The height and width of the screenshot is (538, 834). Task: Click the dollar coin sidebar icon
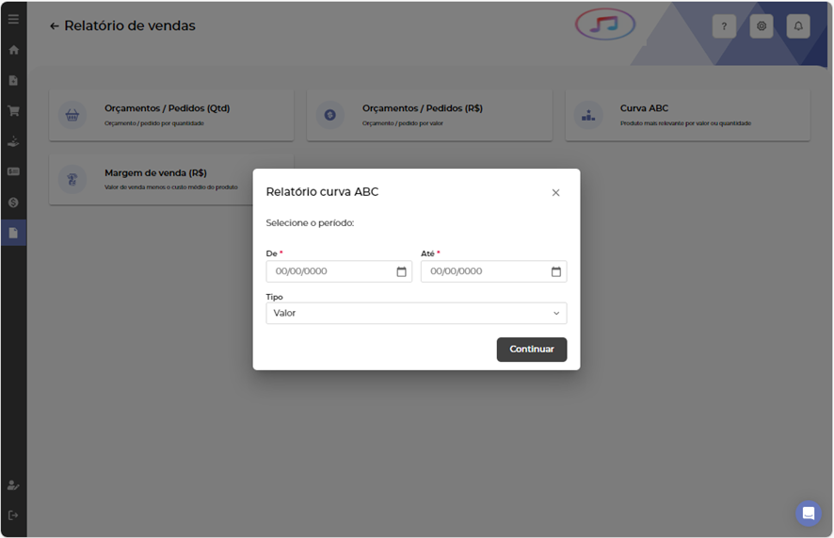coord(13,203)
